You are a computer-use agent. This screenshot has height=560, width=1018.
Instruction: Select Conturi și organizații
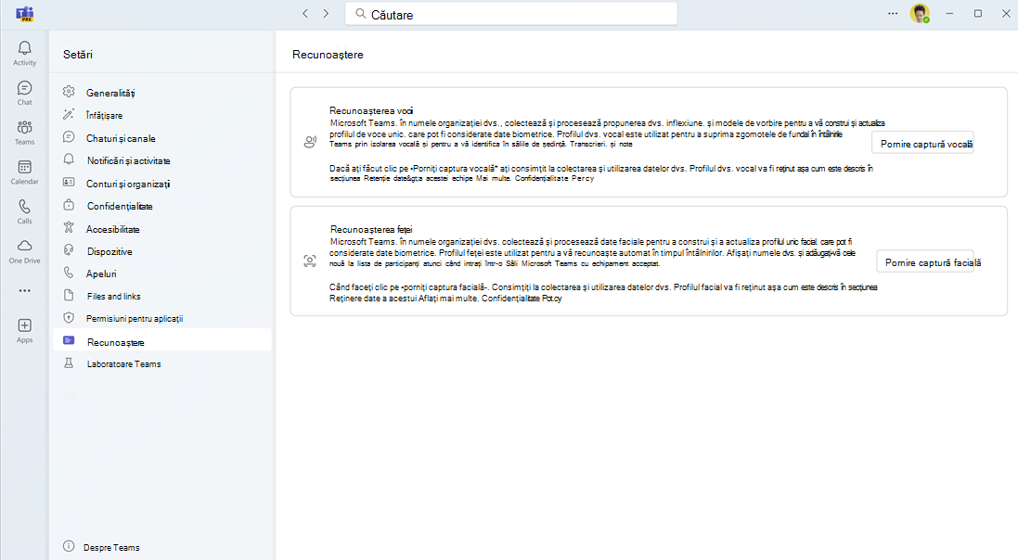(162, 184)
